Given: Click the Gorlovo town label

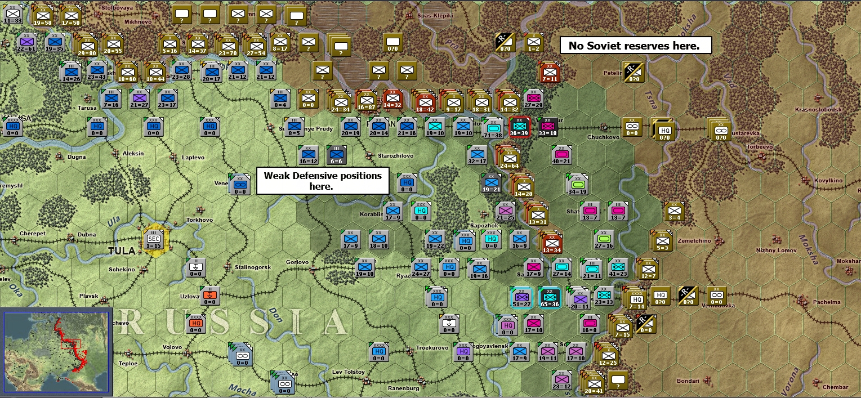Looking at the screenshot, I should point(297,262).
